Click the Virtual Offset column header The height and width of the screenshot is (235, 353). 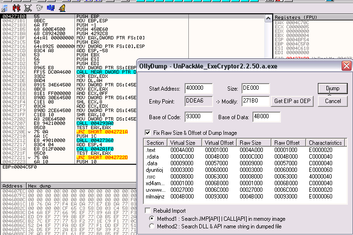tap(219, 142)
